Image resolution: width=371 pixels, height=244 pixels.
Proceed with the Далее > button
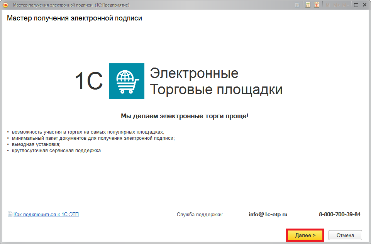tap(305, 235)
